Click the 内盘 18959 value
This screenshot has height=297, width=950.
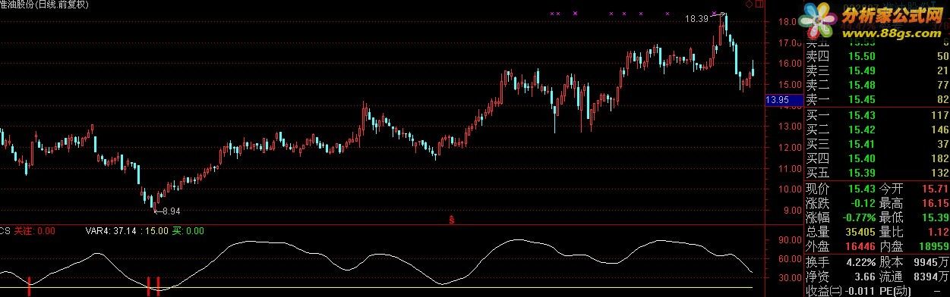click(933, 246)
